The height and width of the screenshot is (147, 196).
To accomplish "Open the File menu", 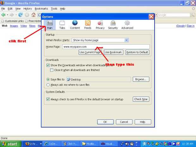I will pyautogui.click(x=3, y=9).
